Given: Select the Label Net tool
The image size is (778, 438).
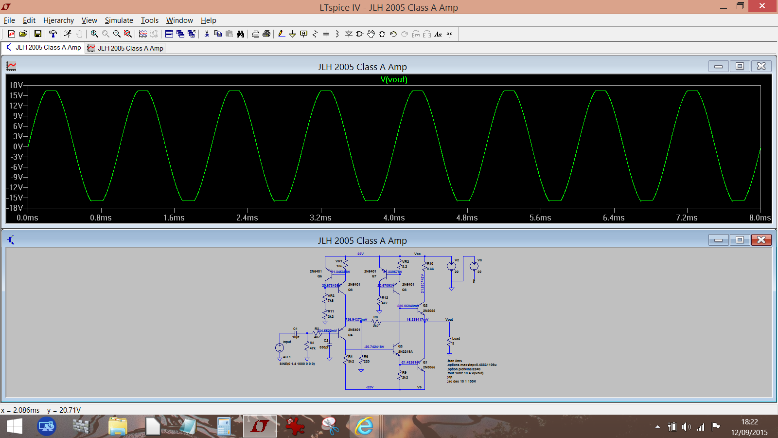Looking at the screenshot, I should [x=304, y=34].
